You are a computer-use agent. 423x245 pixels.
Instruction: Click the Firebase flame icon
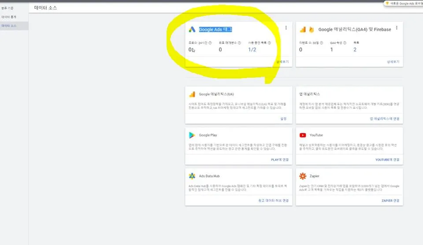click(312, 29)
